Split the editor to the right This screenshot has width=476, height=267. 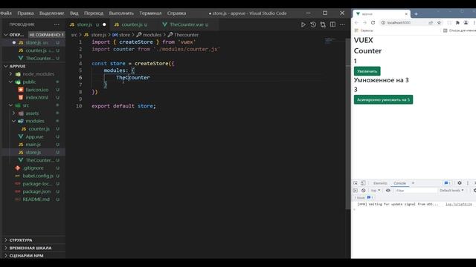[332, 24]
